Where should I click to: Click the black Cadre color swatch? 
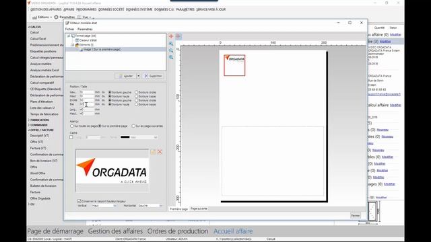coord(125,137)
